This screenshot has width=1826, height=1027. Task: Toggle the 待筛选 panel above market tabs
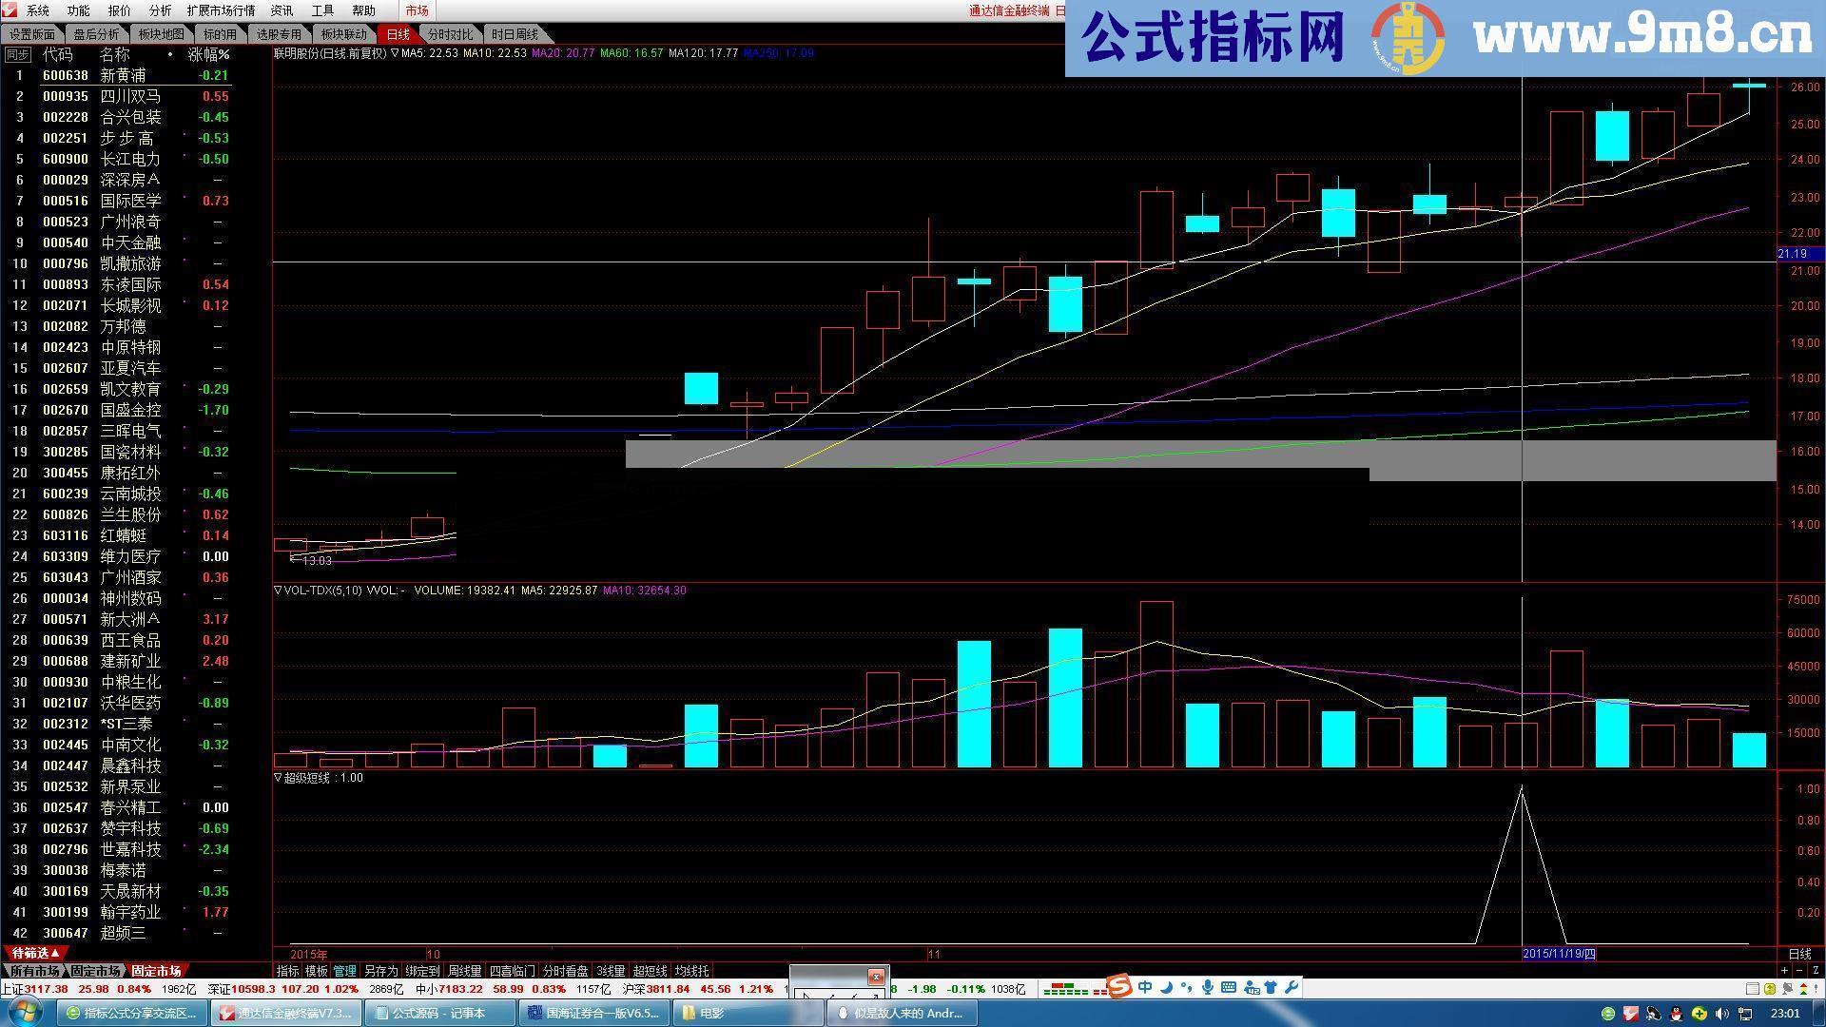36,951
